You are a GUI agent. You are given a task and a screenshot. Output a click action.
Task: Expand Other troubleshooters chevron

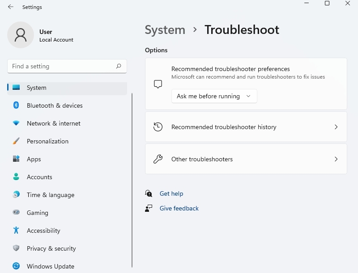pyautogui.click(x=336, y=159)
